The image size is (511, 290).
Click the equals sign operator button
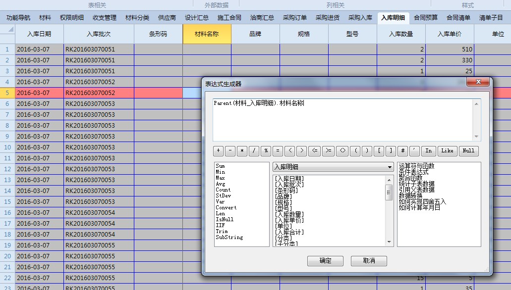278,151
